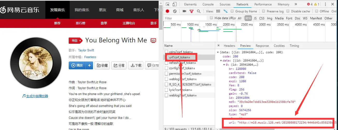Open network search magnifier icon
338x130 pixels.
[199, 11]
